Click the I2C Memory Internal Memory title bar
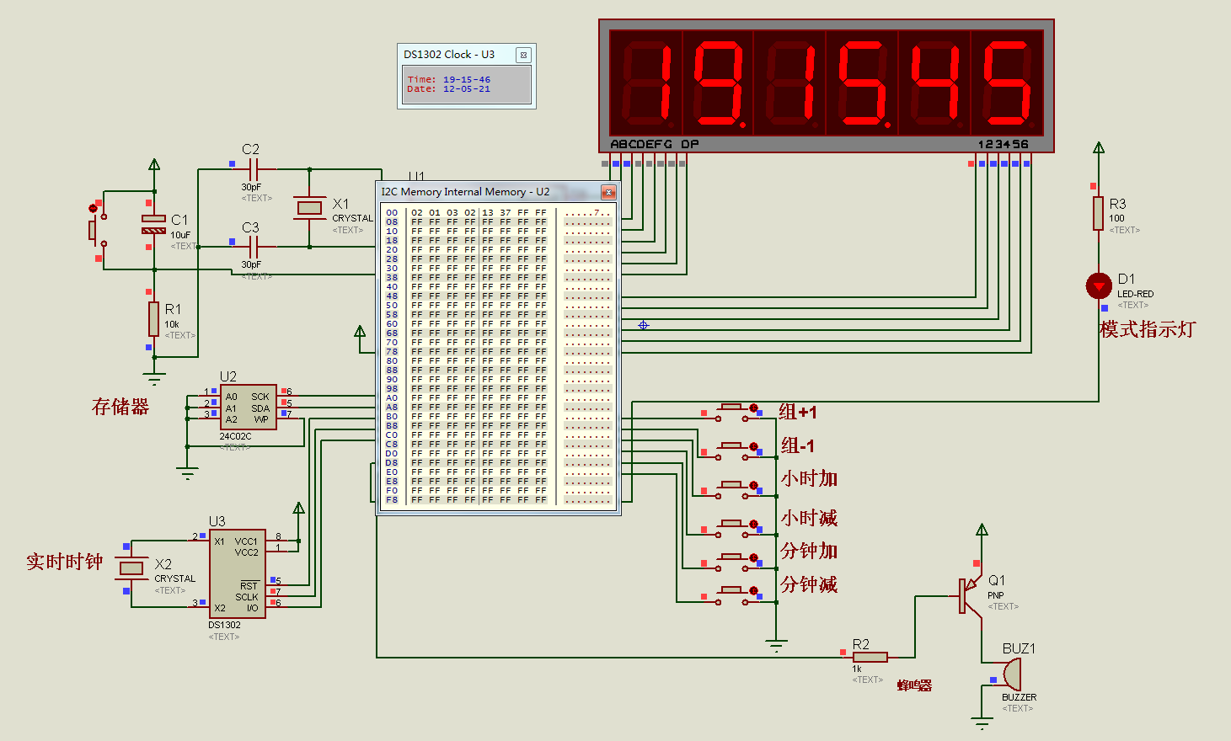Screen dimensions: 1231x741 tap(498, 192)
